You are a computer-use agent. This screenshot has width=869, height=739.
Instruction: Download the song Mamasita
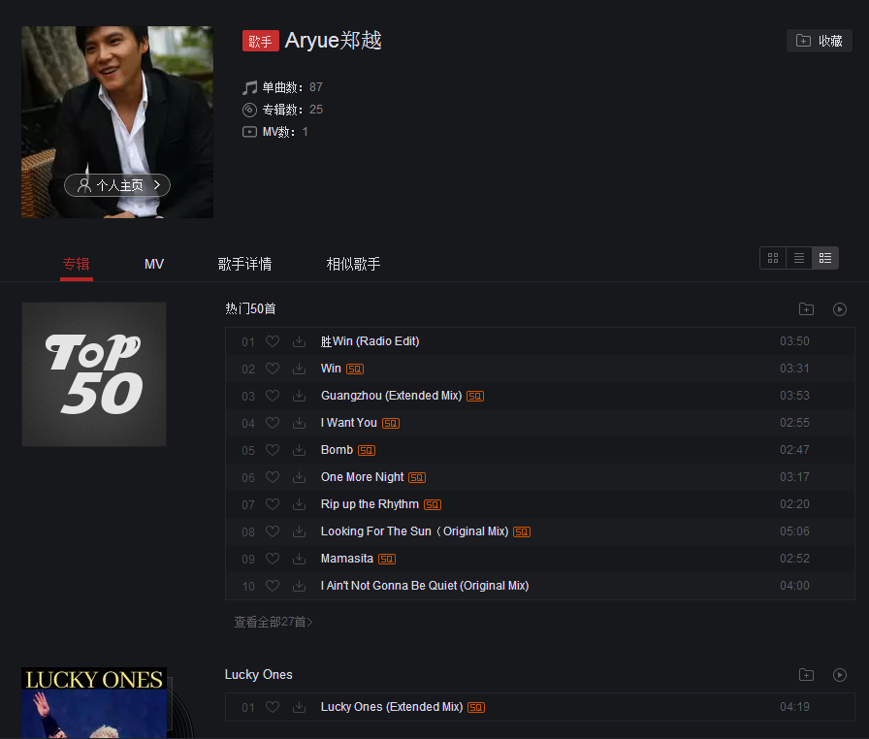[300, 559]
